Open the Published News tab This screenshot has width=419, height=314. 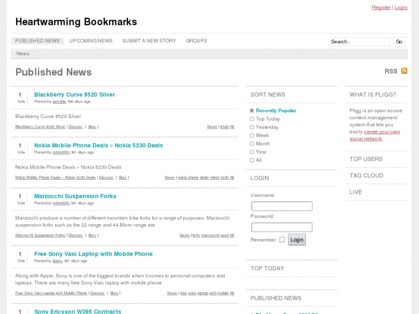[x=37, y=41]
